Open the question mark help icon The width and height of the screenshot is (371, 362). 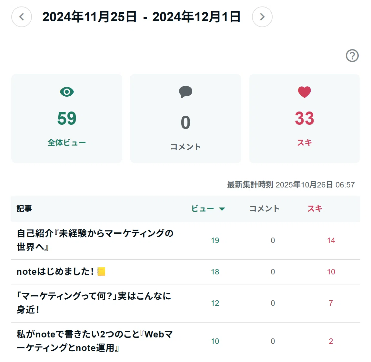tap(352, 56)
